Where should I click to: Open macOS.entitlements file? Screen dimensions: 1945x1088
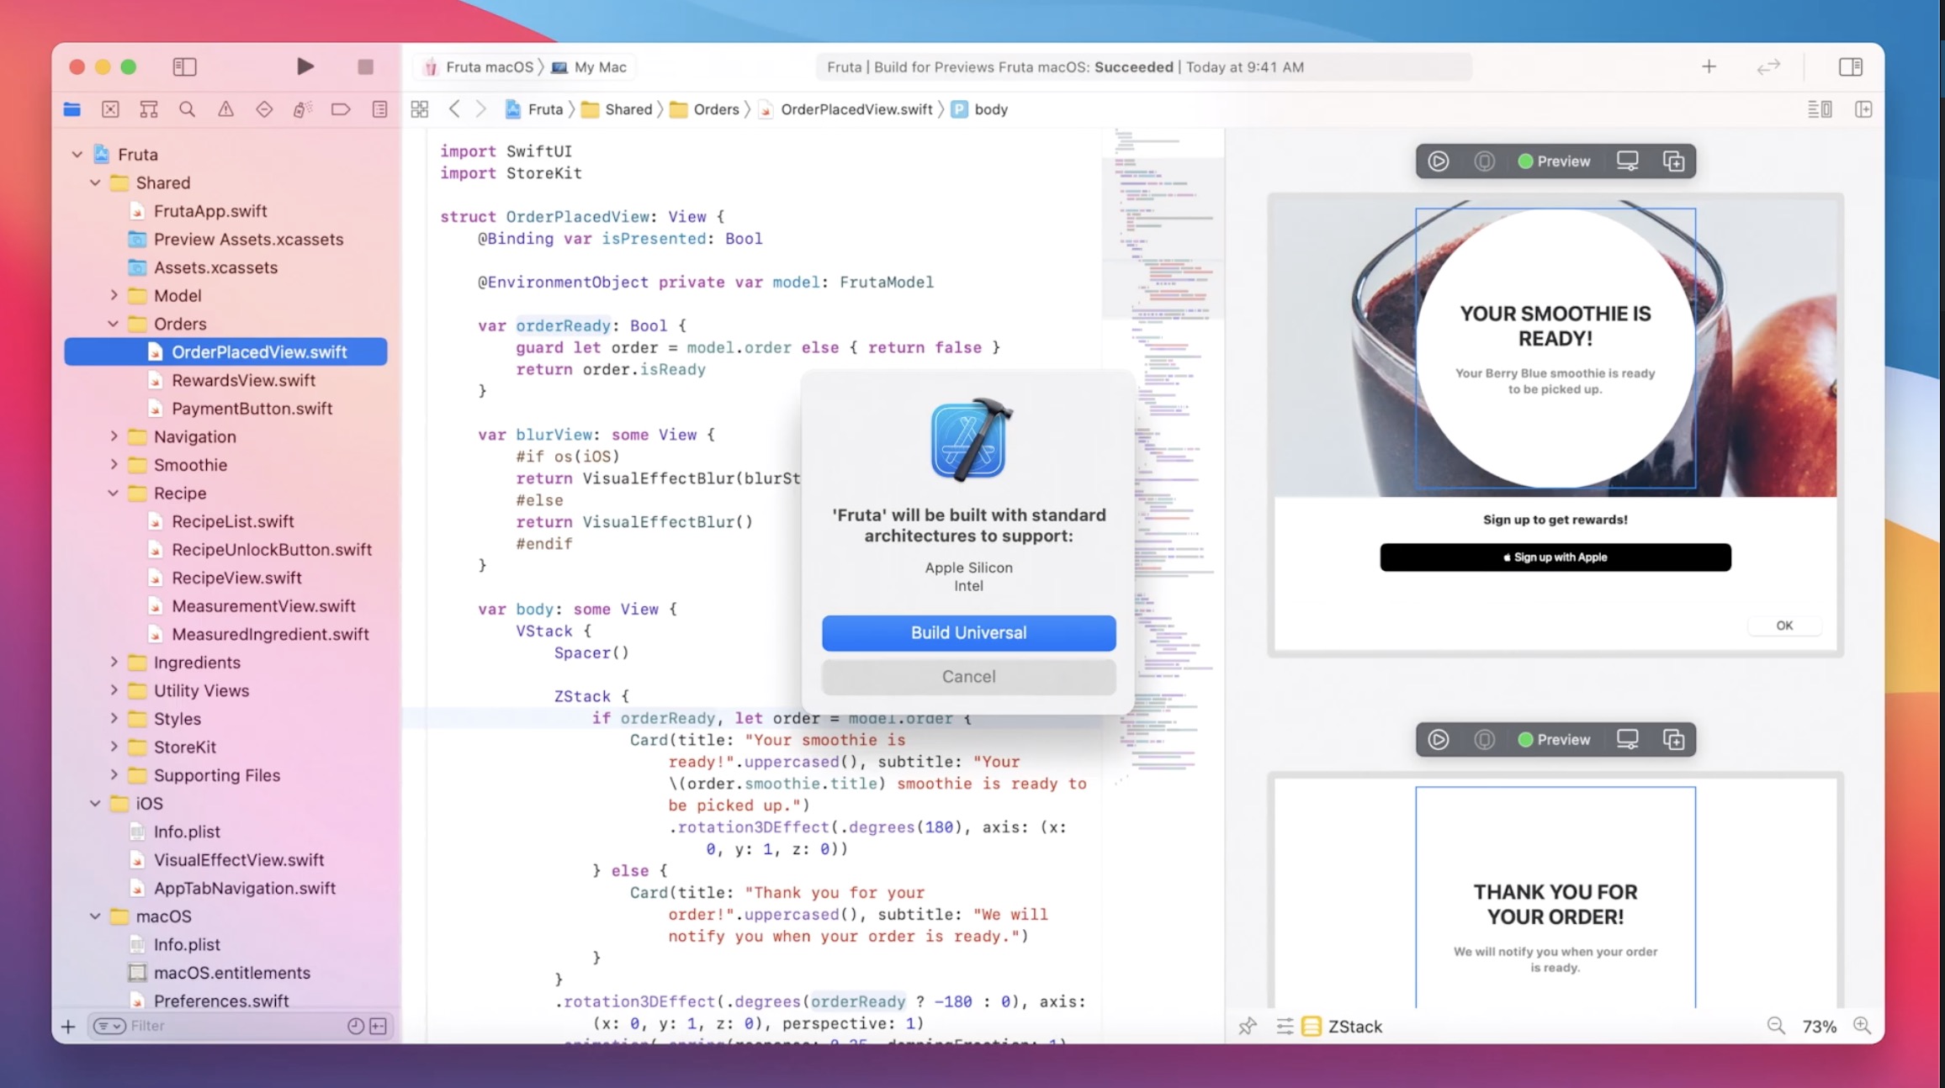point(225,973)
